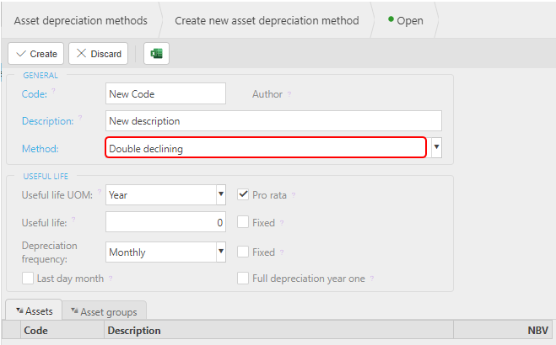Click the help icon next to Author
The height and width of the screenshot is (345, 556).
(289, 94)
